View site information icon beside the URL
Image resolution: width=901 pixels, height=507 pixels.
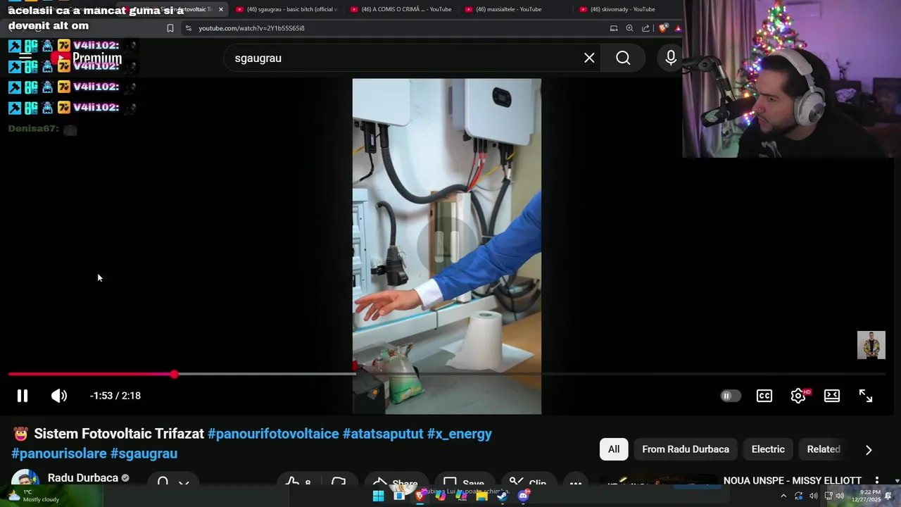click(188, 28)
